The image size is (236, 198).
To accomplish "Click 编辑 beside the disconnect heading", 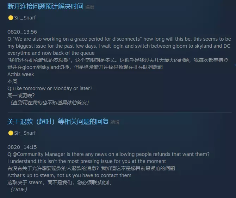I will coord(89,7).
